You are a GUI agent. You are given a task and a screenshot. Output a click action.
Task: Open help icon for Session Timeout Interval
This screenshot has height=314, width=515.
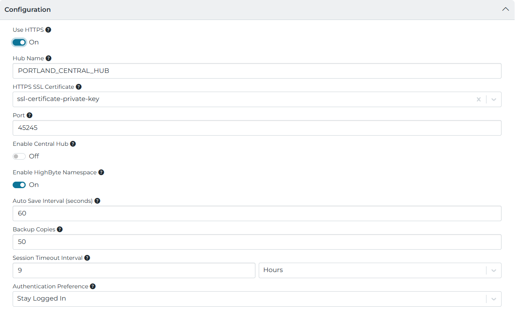click(87, 258)
